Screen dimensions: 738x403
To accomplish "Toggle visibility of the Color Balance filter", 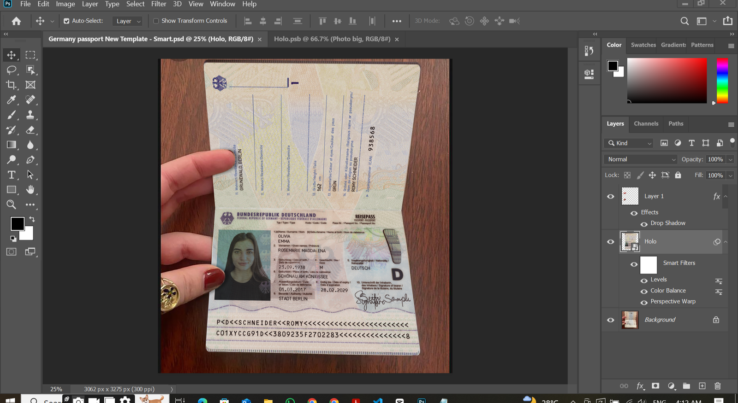I will pos(644,292).
